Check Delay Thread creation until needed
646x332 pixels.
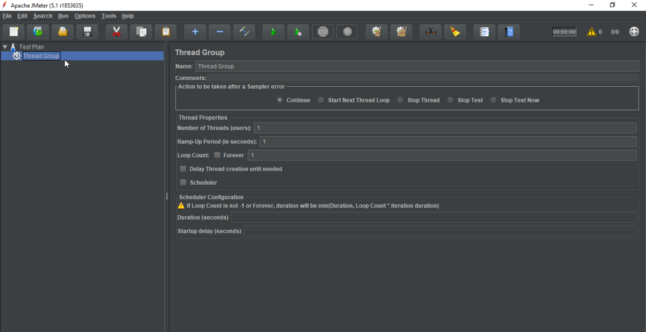click(x=183, y=169)
